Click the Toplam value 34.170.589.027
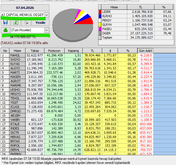The width and height of the screenshot is (176, 165). click(x=142, y=38)
